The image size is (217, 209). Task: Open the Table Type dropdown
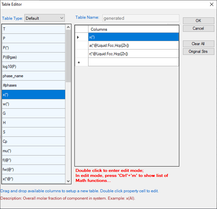[44, 18]
